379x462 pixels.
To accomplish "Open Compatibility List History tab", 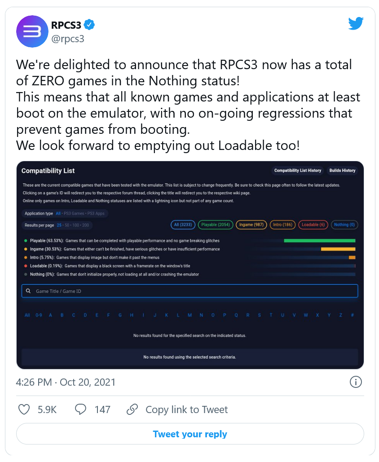I will (x=298, y=171).
